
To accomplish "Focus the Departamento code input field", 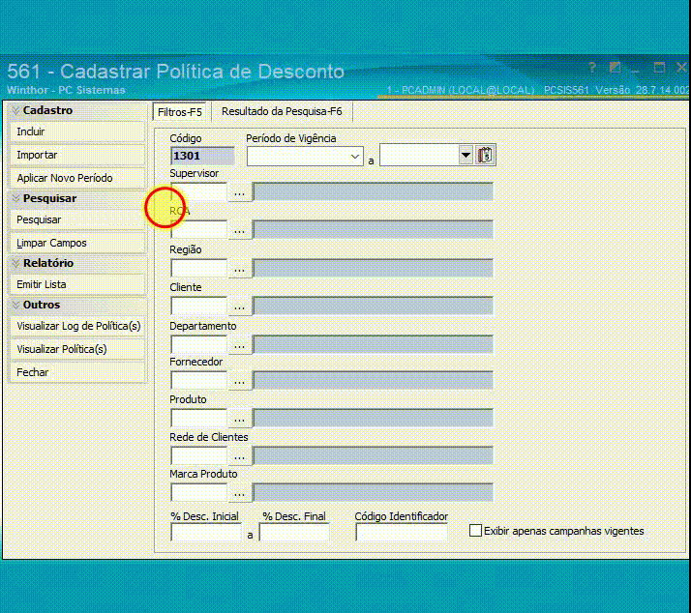I will 198,345.
